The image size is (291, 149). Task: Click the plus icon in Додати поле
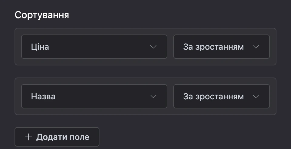pyautogui.click(x=28, y=137)
